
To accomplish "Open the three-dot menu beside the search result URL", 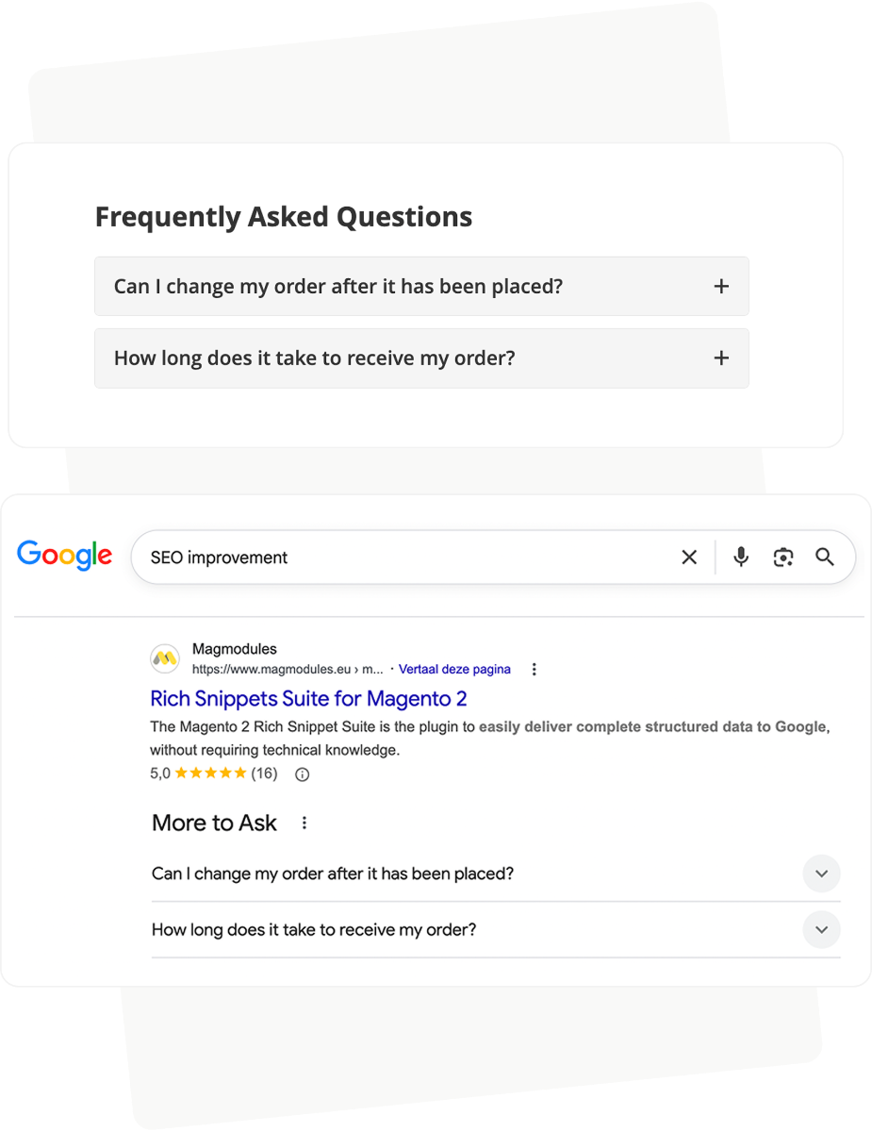I will [x=534, y=668].
